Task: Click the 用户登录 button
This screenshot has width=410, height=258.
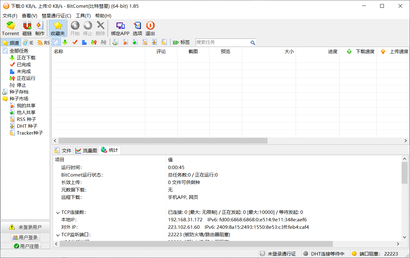Action: pos(25,237)
